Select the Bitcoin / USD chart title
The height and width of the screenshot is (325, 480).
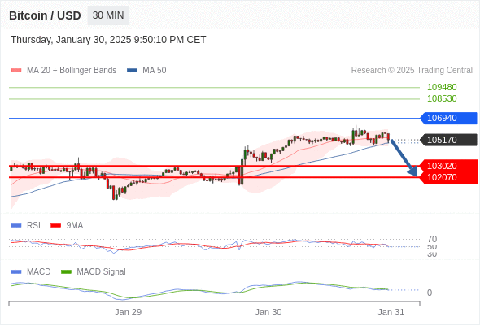pyautogui.click(x=45, y=15)
